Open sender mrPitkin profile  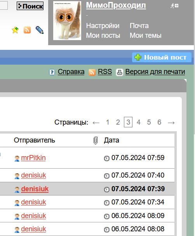pyautogui.click(x=33, y=158)
